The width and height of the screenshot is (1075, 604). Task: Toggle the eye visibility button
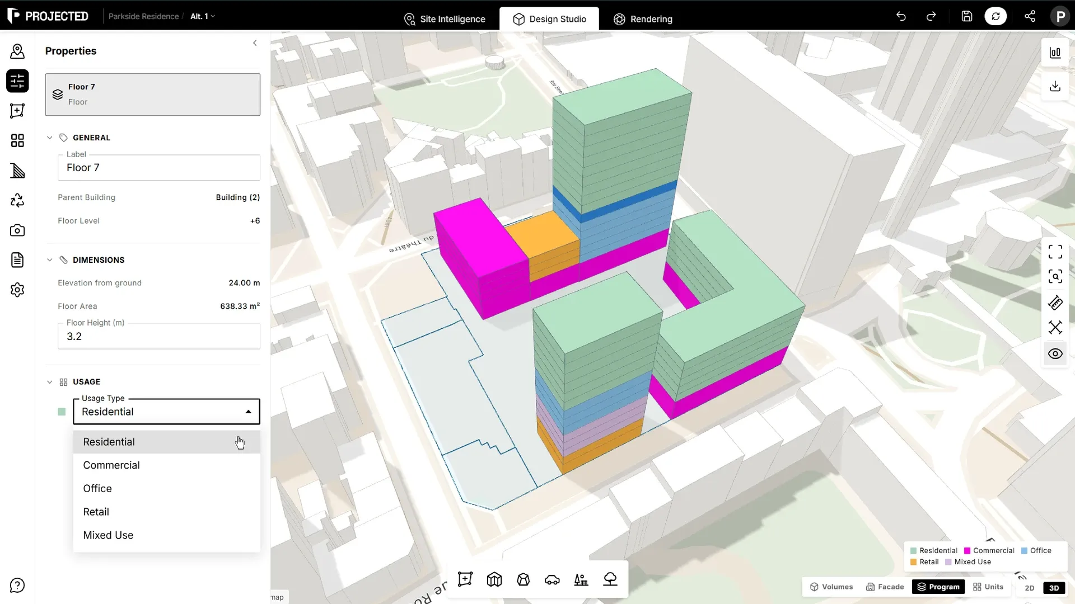coord(1055,353)
